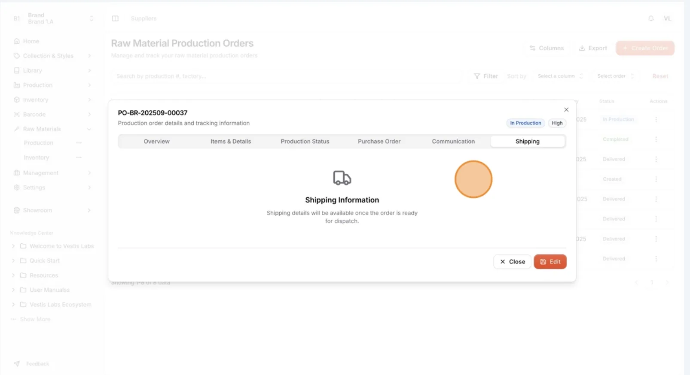Expand the Showroom sidebar section

point(53,210)
